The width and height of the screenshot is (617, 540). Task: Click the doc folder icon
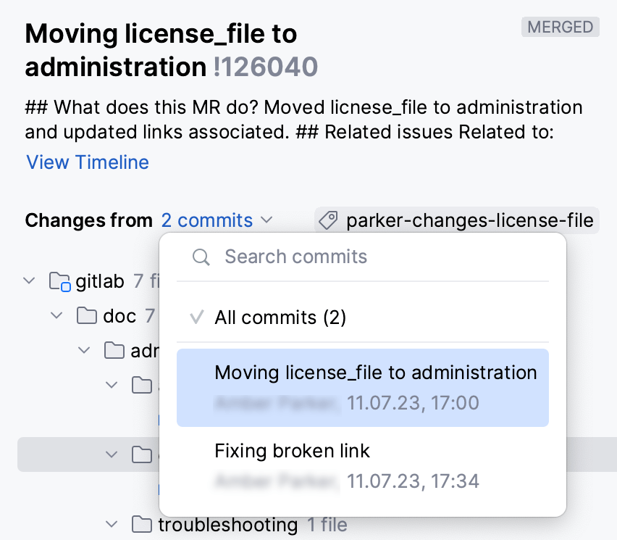coord(87,316)
